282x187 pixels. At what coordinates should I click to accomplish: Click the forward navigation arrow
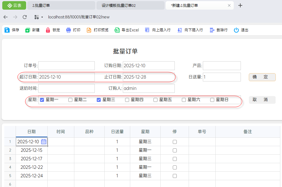[x=15, y=17]
